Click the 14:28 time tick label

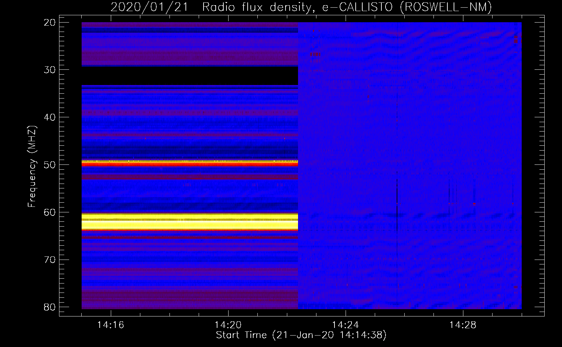463,325
